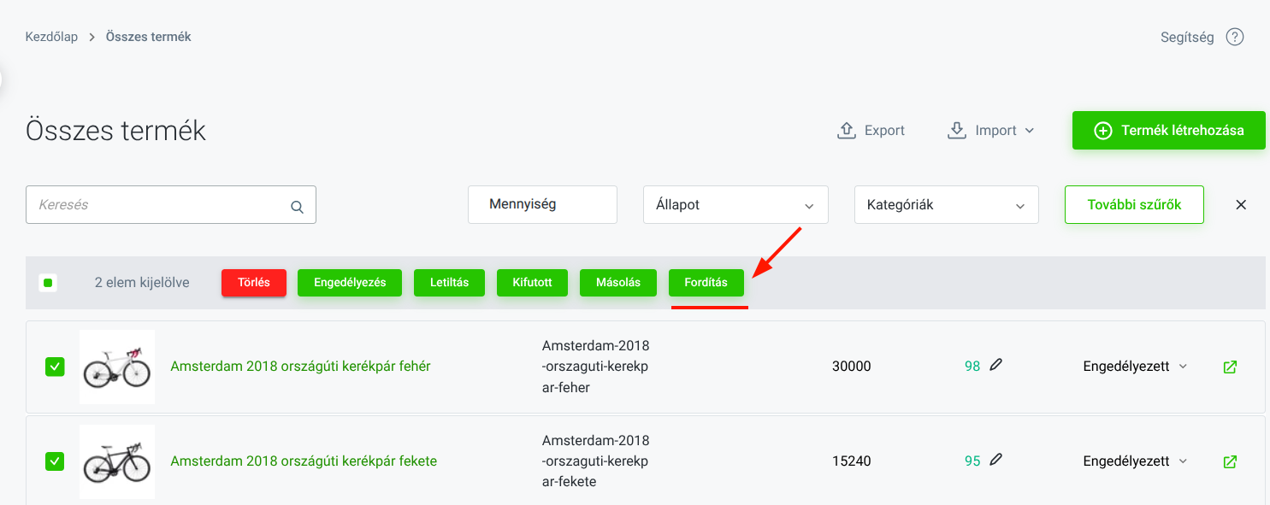The width and height of the screenshot is (1270, 505).
Task: Open the Import dropdown menu
Action: pyautogui.click(x=991, y=130)
